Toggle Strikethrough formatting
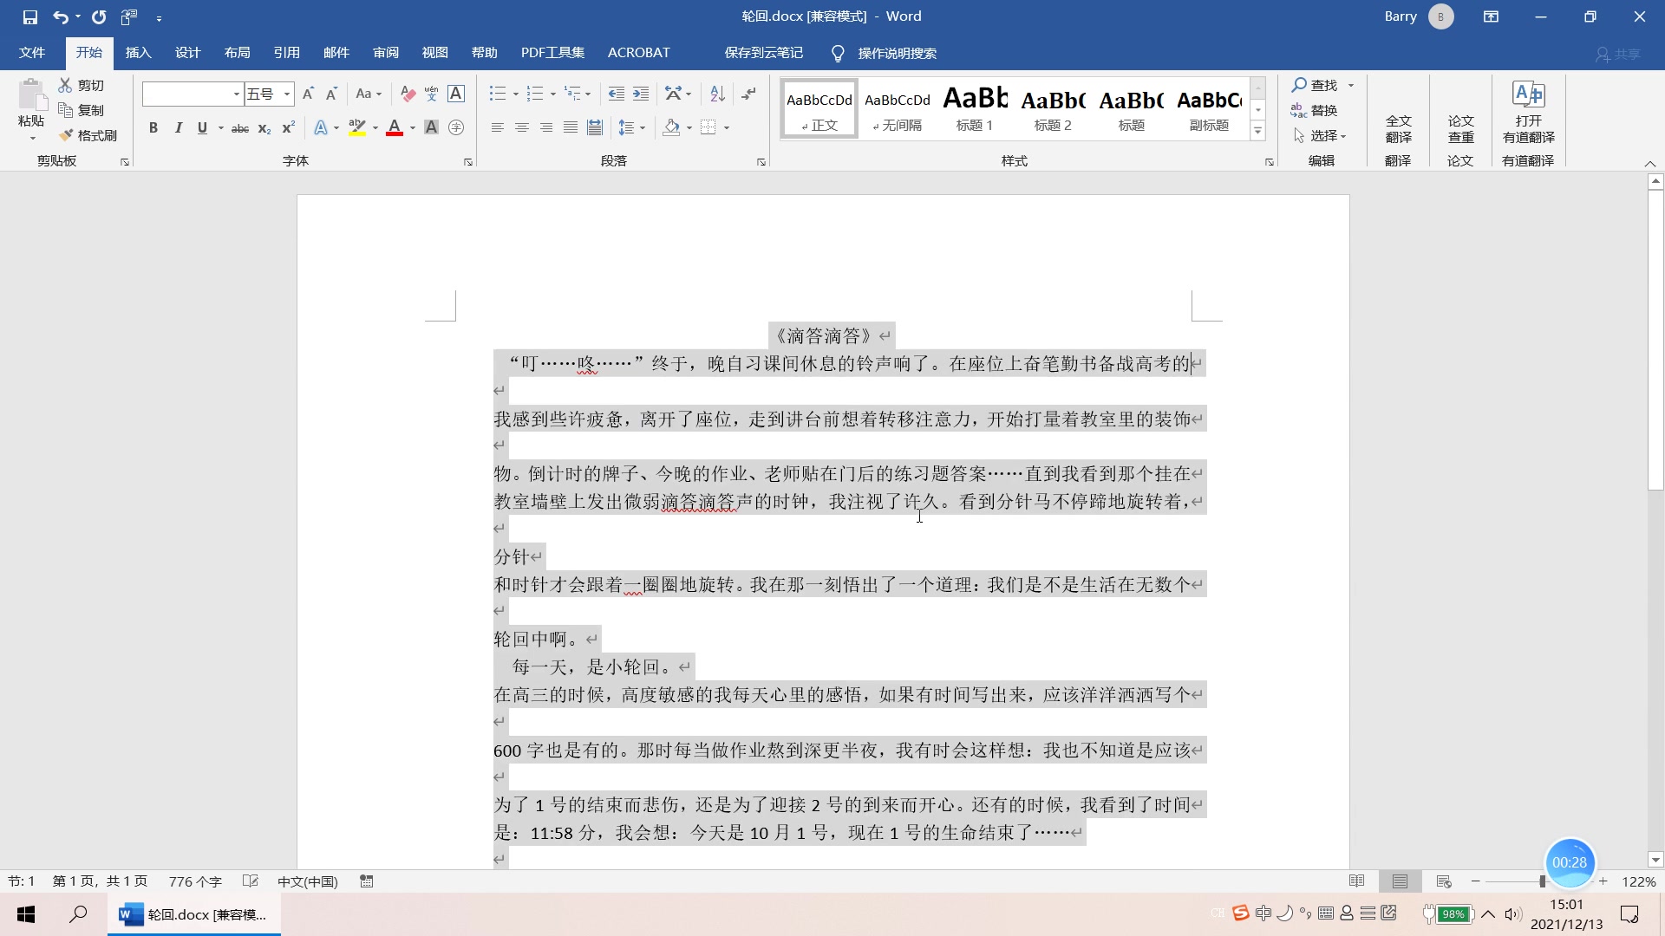The width and height of the screenshot is (1665, 936). pos(240,128)
